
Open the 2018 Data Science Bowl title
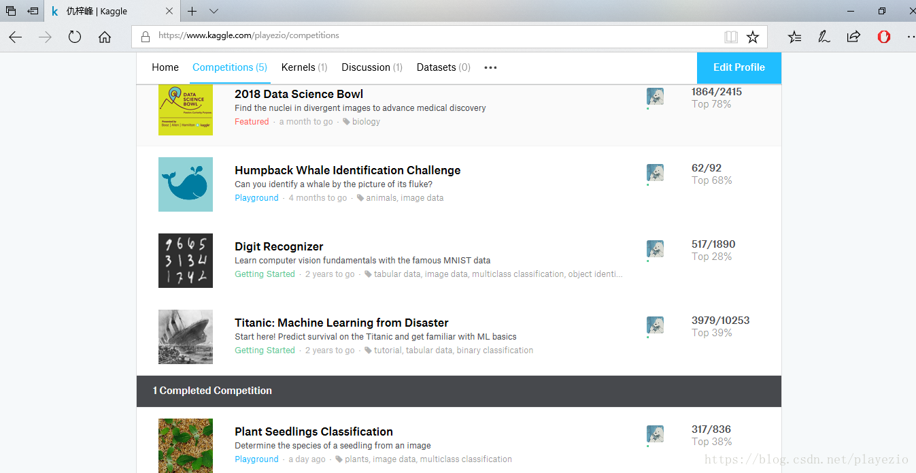(299, 94)
